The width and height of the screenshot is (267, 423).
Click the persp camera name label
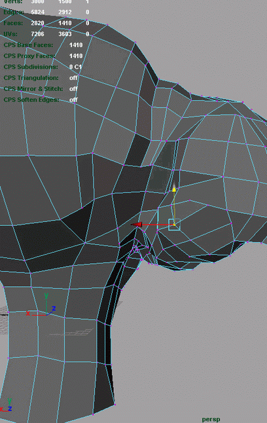(211, 420)
